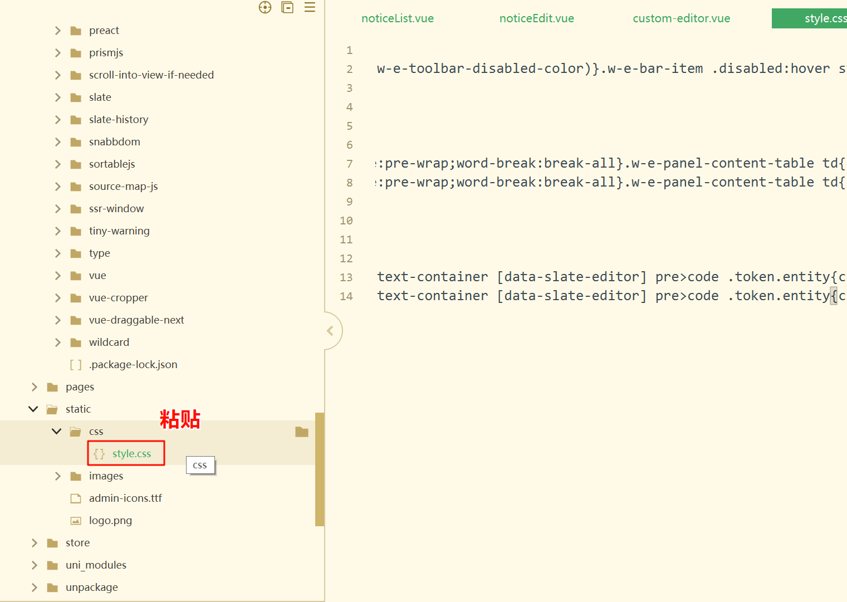Click the locate current file target icon
The image size is (847, 602).
(x=265, y=7)
